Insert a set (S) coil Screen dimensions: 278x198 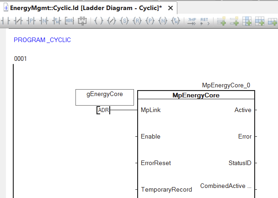click(x=124, y=21)
